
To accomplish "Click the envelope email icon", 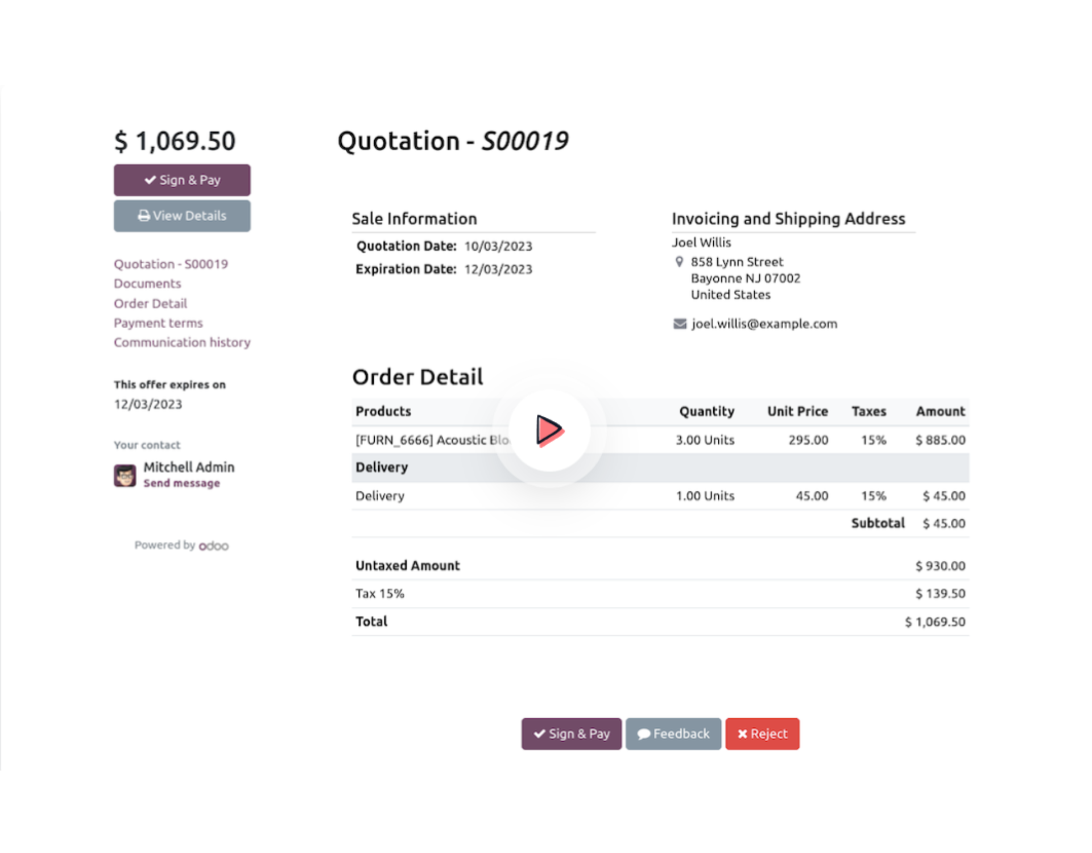I will [x=680, y=324].
